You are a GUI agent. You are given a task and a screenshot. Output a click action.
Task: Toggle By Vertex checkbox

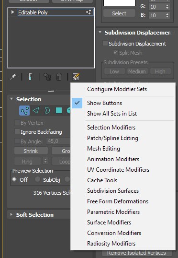click(17, 123)
